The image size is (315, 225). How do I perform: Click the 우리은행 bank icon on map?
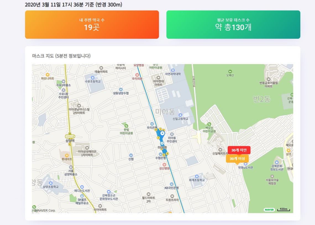152,124
